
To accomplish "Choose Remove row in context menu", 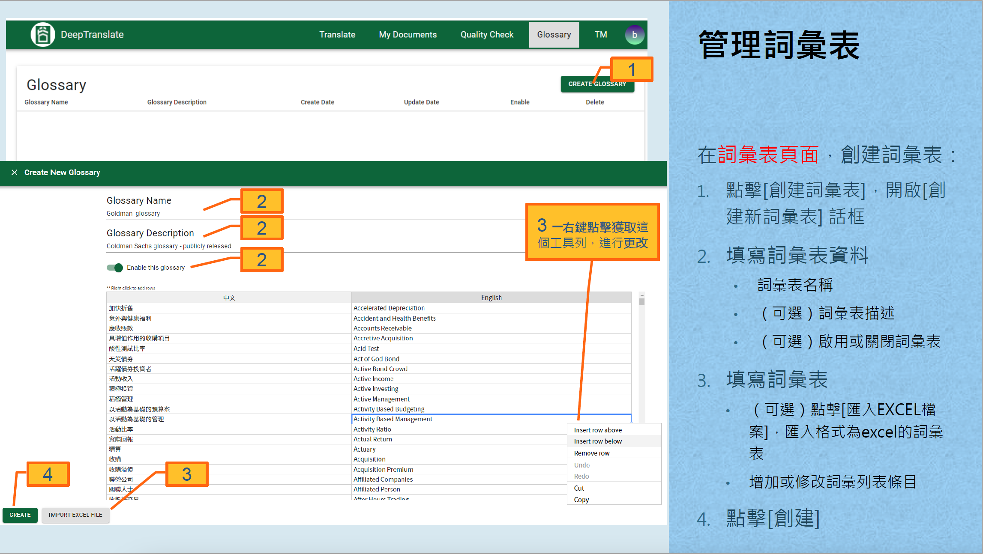I will click(591, 453).
